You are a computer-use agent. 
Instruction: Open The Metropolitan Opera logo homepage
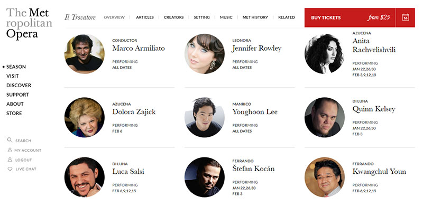(x=29, y=23)
